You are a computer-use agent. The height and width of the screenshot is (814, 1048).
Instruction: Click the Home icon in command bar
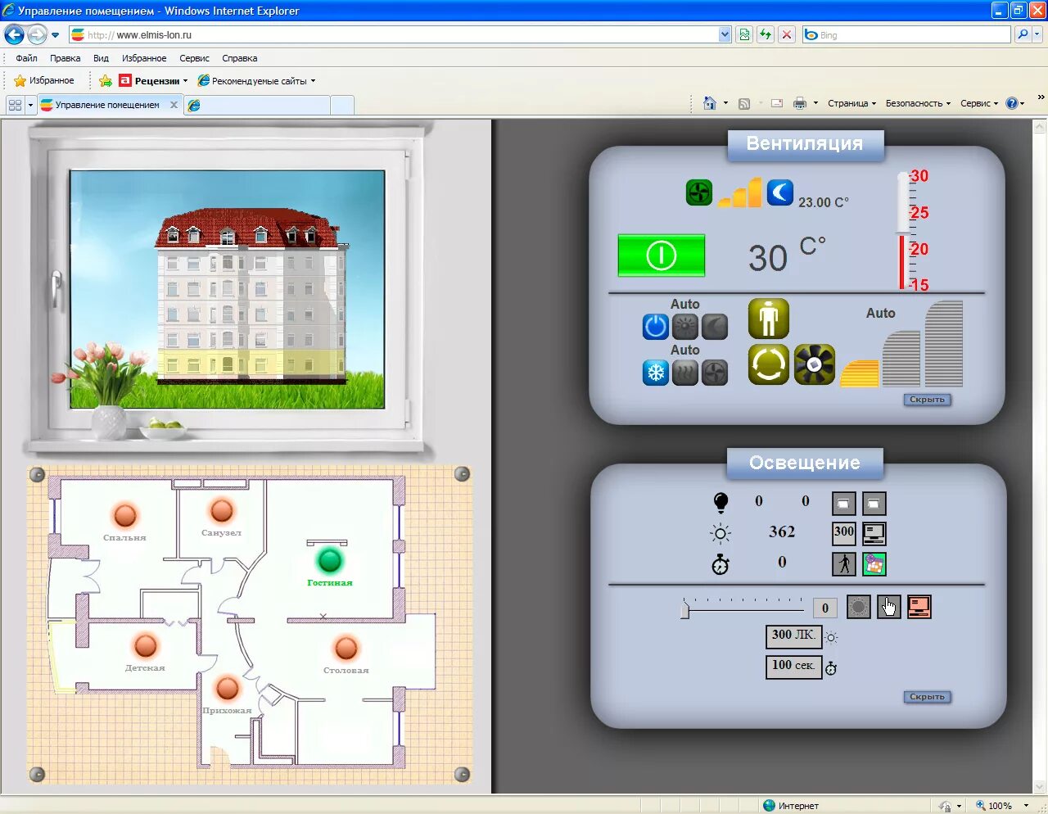coord(710,103)
